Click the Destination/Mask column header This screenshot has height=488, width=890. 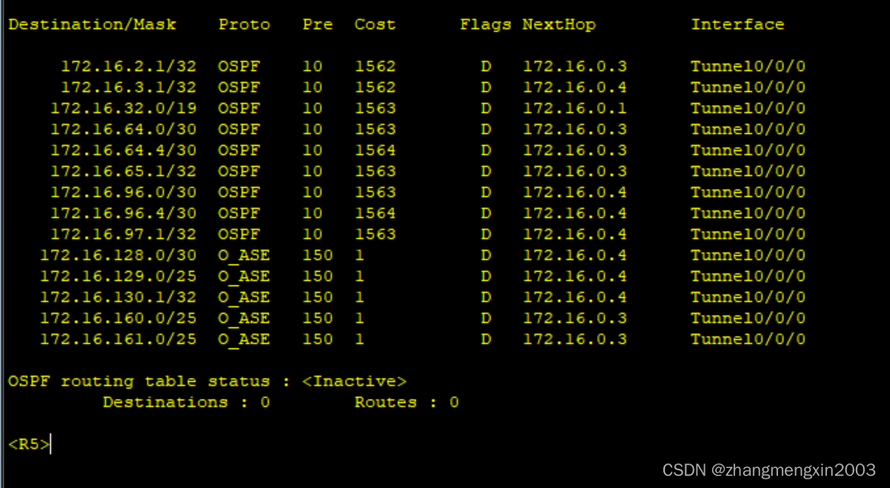coord(92,24)
